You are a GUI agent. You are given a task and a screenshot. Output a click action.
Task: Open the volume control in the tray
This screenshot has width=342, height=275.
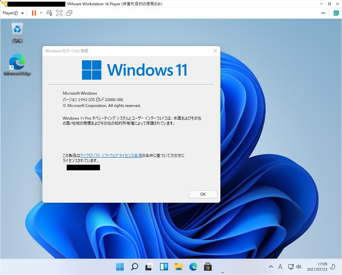tap(299, 267)
